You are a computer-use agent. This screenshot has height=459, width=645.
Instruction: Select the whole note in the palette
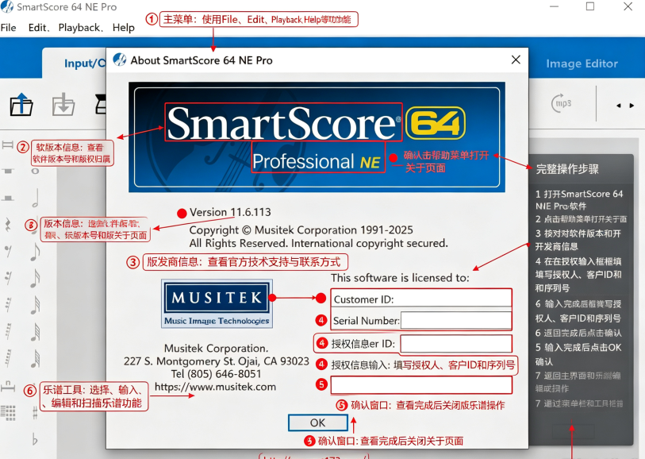(x=35, y=171)
